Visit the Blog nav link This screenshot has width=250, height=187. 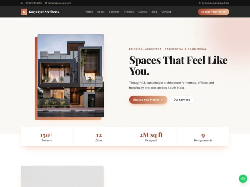coord(154,12)
